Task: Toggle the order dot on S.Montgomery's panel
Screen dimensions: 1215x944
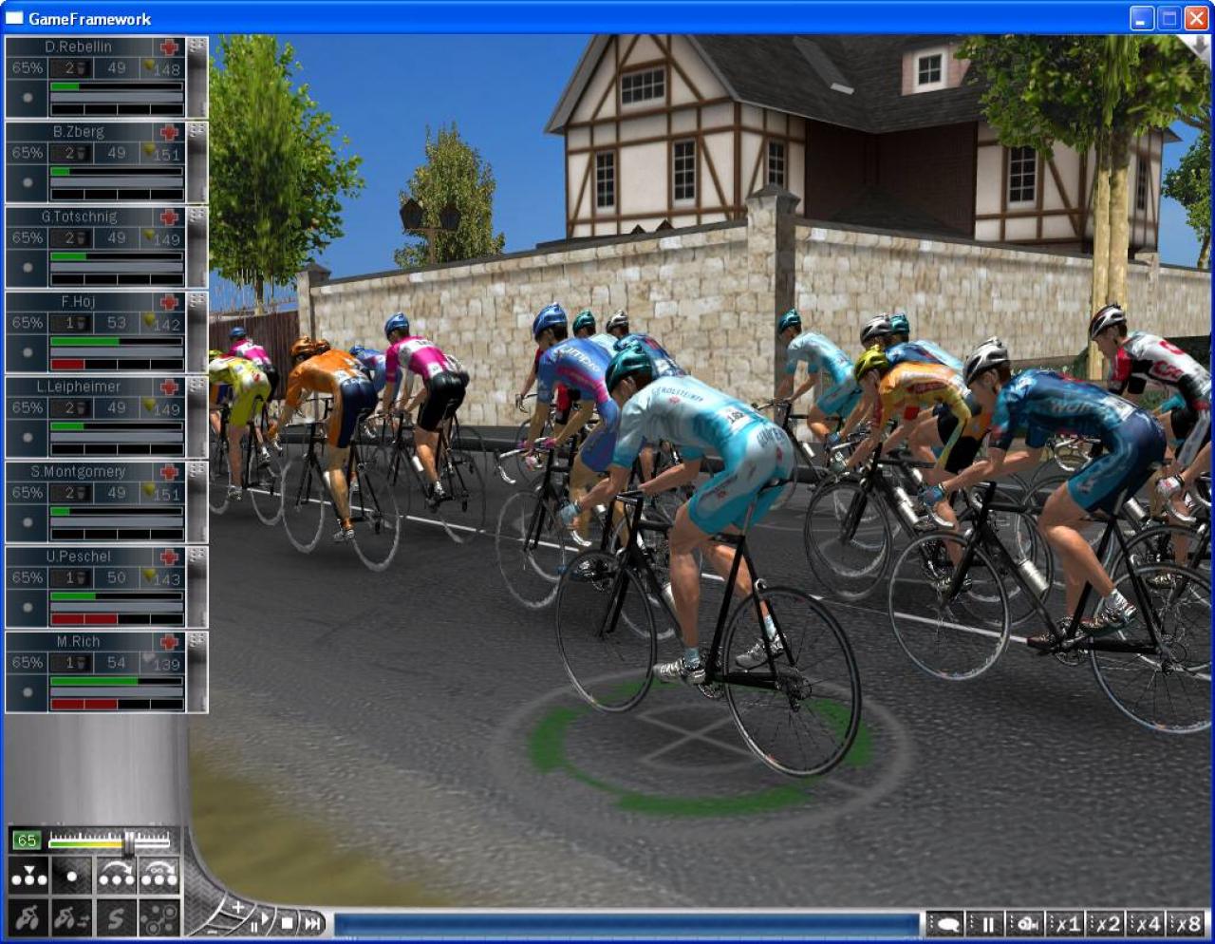Action: click(x=28, y=522)
